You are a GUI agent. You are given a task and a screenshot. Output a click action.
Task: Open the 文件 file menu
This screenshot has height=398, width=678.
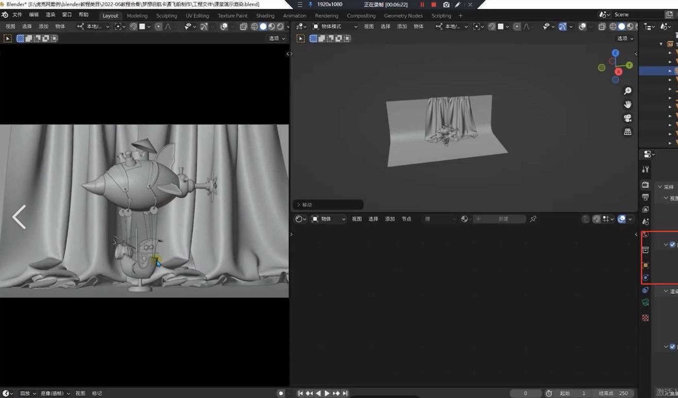(x=17, y=15)
